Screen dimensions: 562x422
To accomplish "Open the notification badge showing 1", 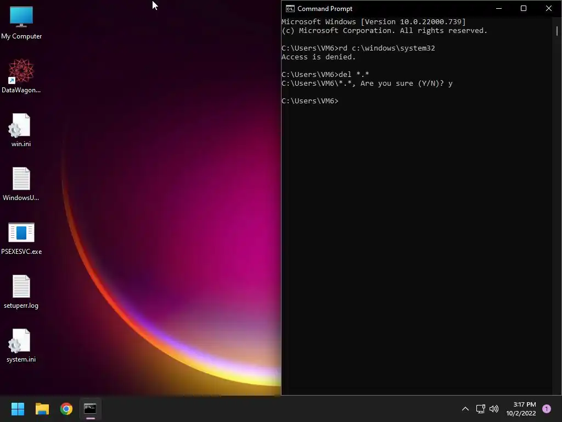I will 547,409.
